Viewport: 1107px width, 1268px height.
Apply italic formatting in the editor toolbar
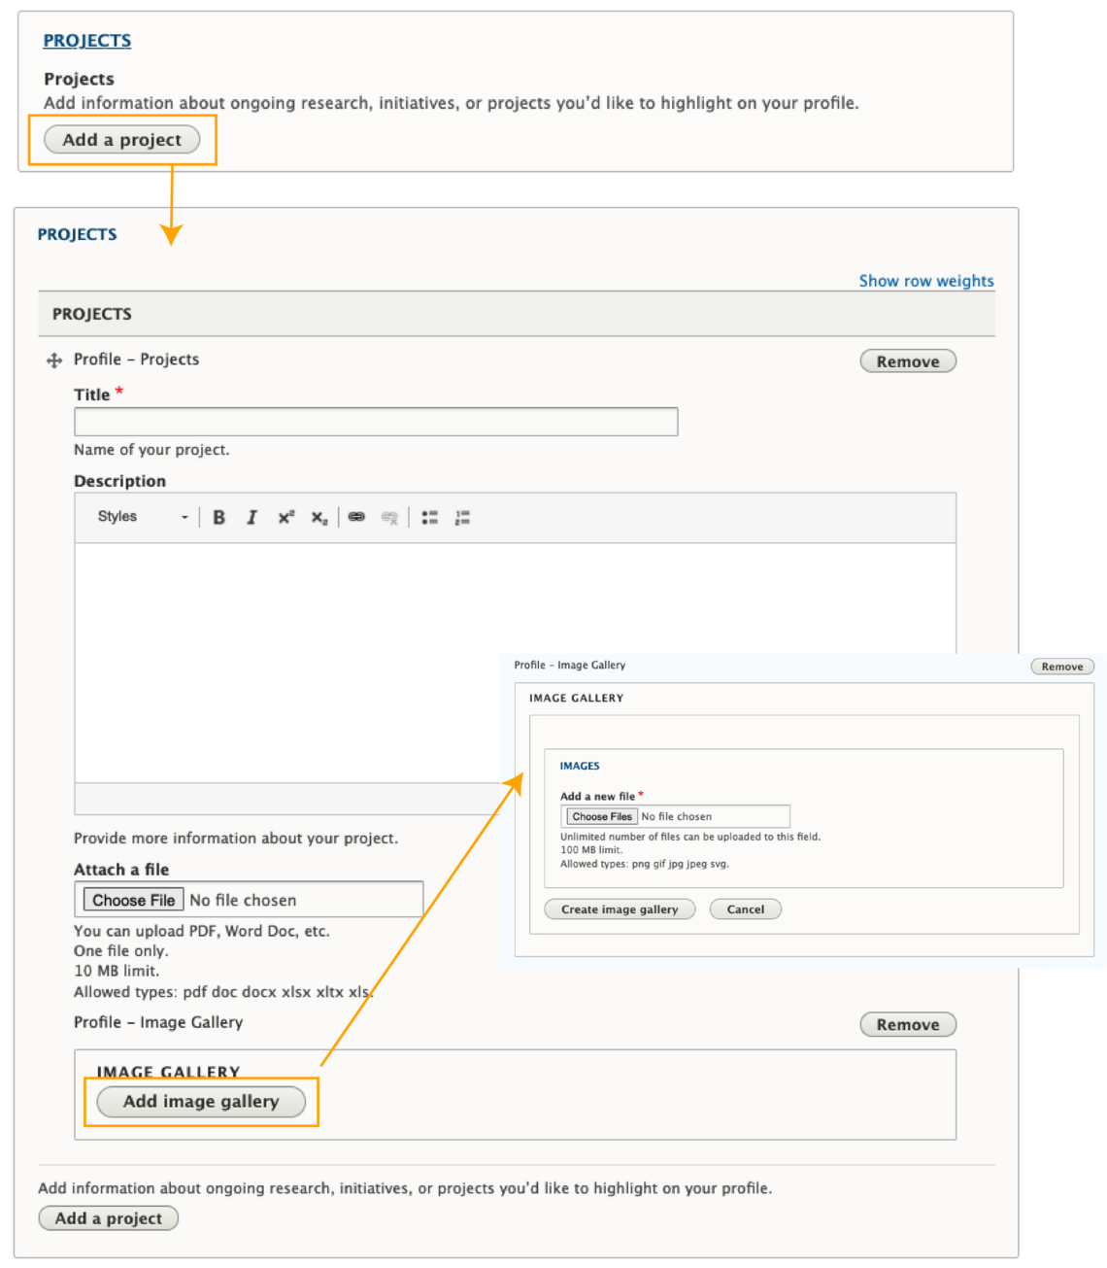tap(251, 517)
